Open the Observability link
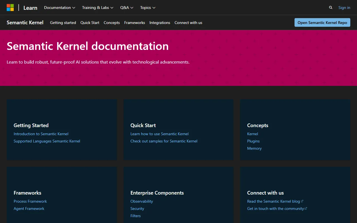Viewport: 357px width, 223px height. click(x=142, y=201)
